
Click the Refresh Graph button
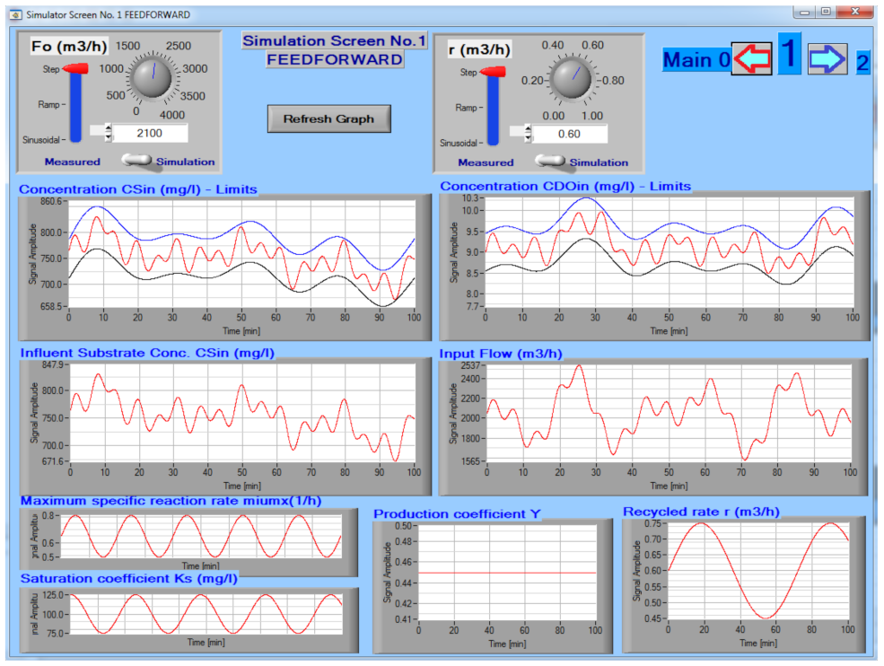coord(328,119)
